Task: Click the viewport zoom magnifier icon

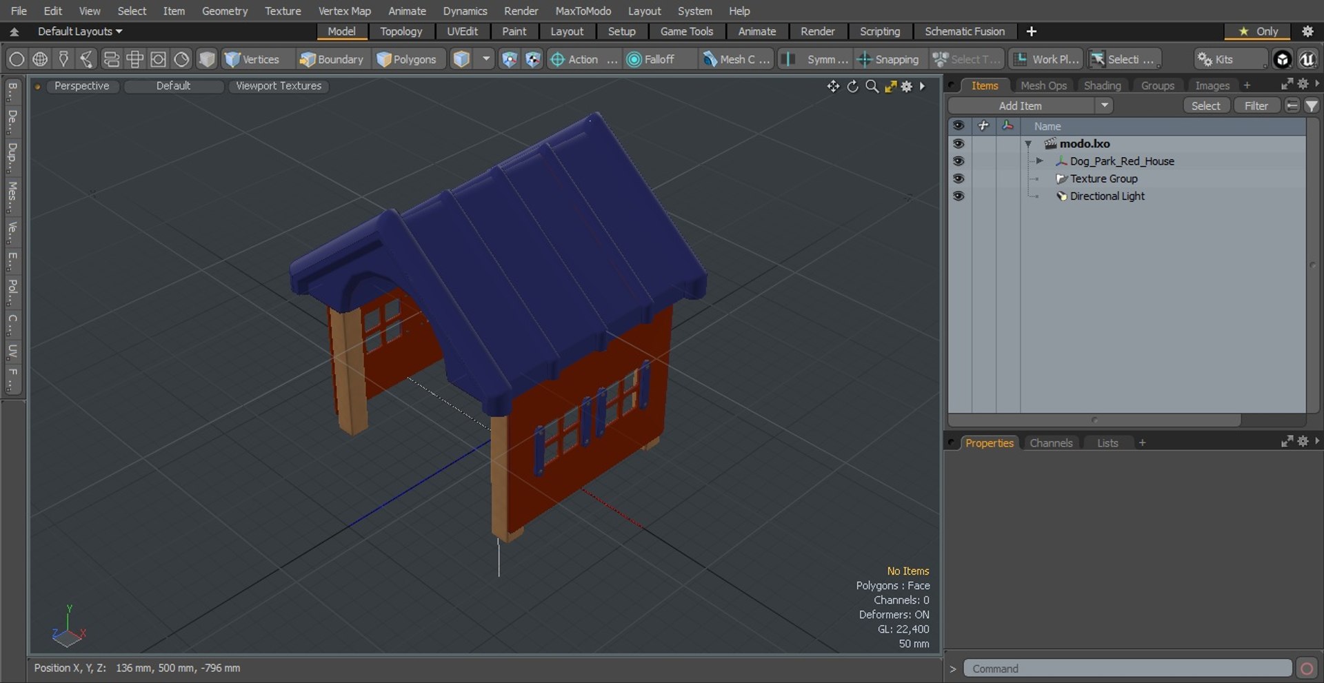Action: (872, 86)
